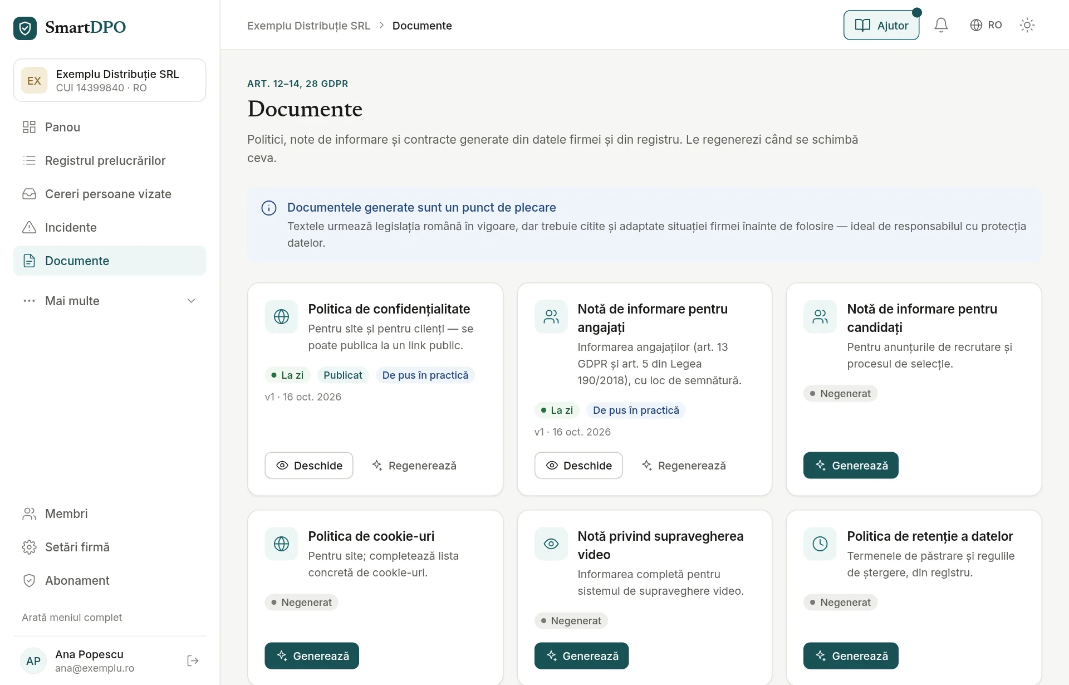
Task: Open the Notă de informare pentru angajați
Action: click(x=578, y=465)
